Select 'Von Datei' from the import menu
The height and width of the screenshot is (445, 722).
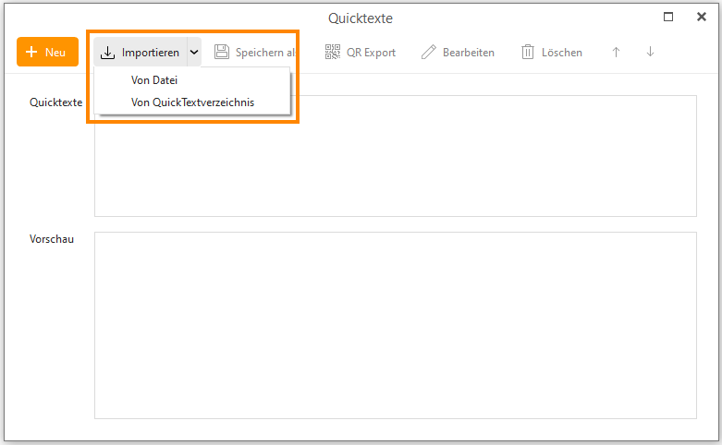(x=154, y=80)
